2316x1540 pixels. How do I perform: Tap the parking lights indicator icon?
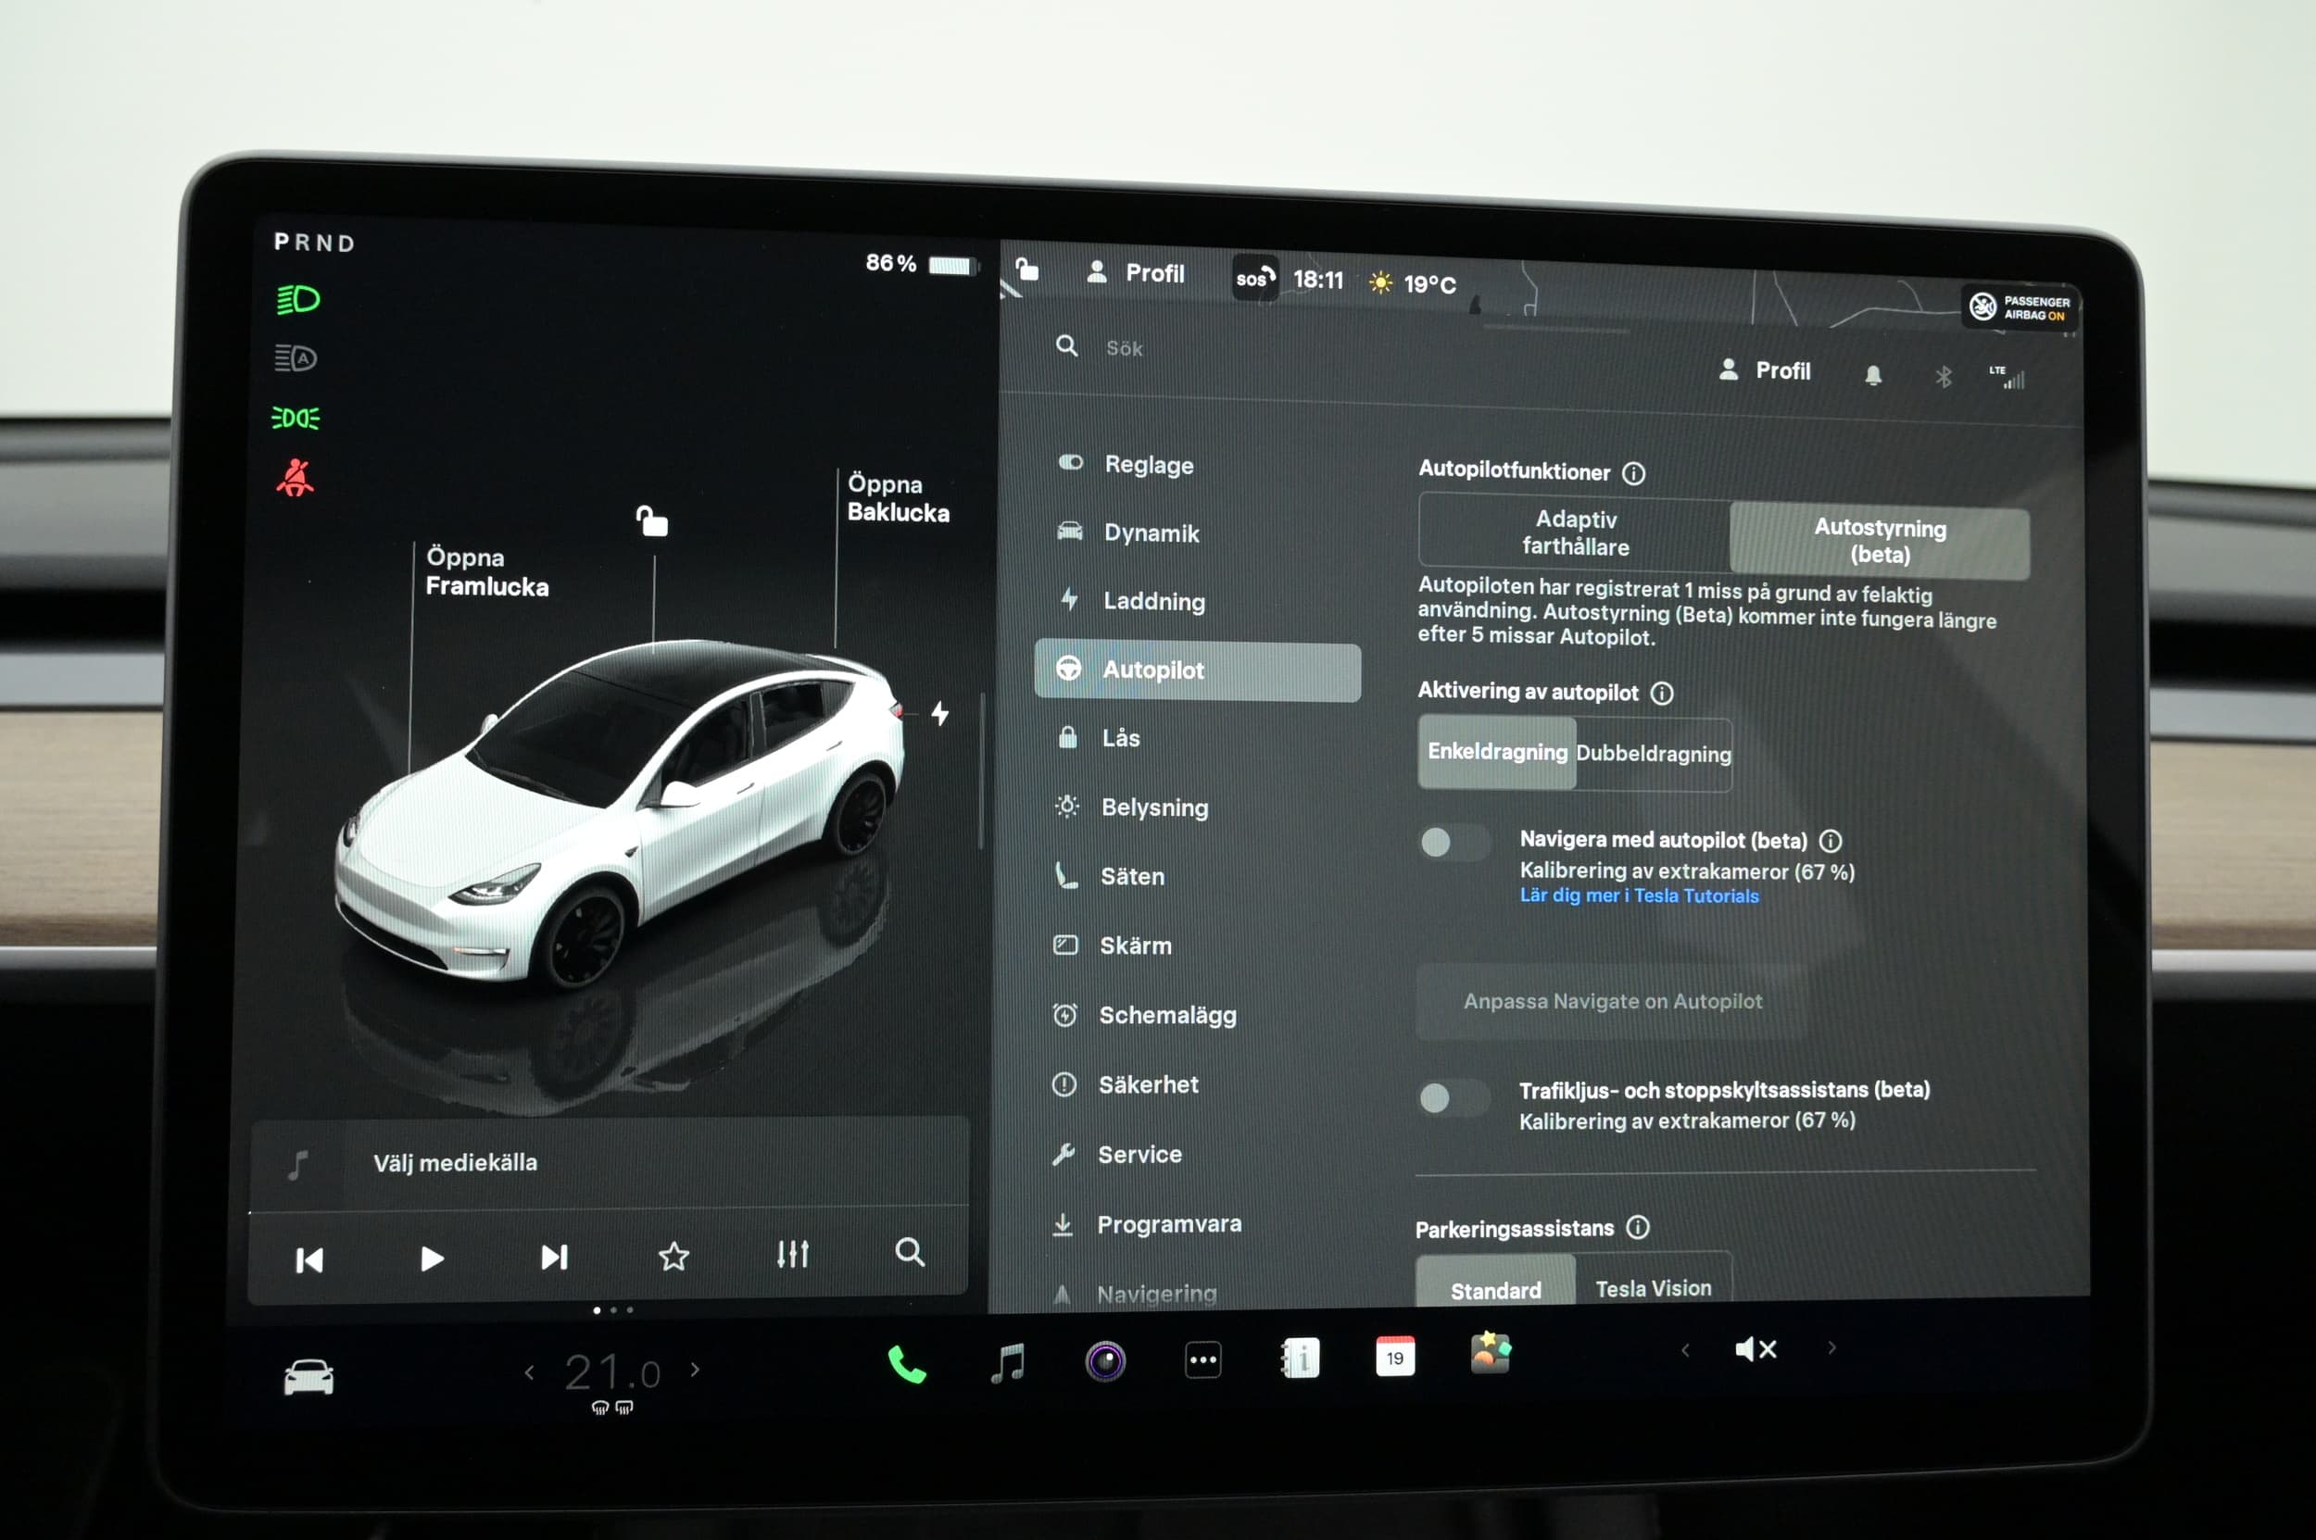coord(296,419)
